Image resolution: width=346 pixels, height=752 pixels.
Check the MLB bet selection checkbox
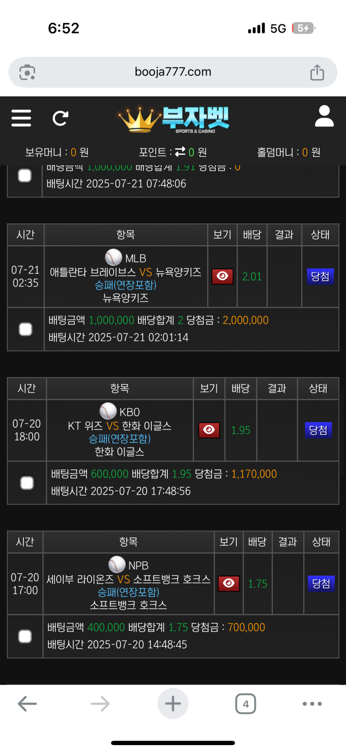pos(26,329)
